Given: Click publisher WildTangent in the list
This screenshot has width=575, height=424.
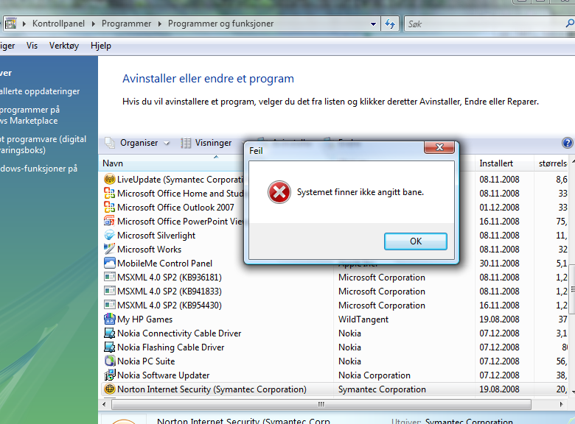Looking at the screenshot, I should [363, 319].
